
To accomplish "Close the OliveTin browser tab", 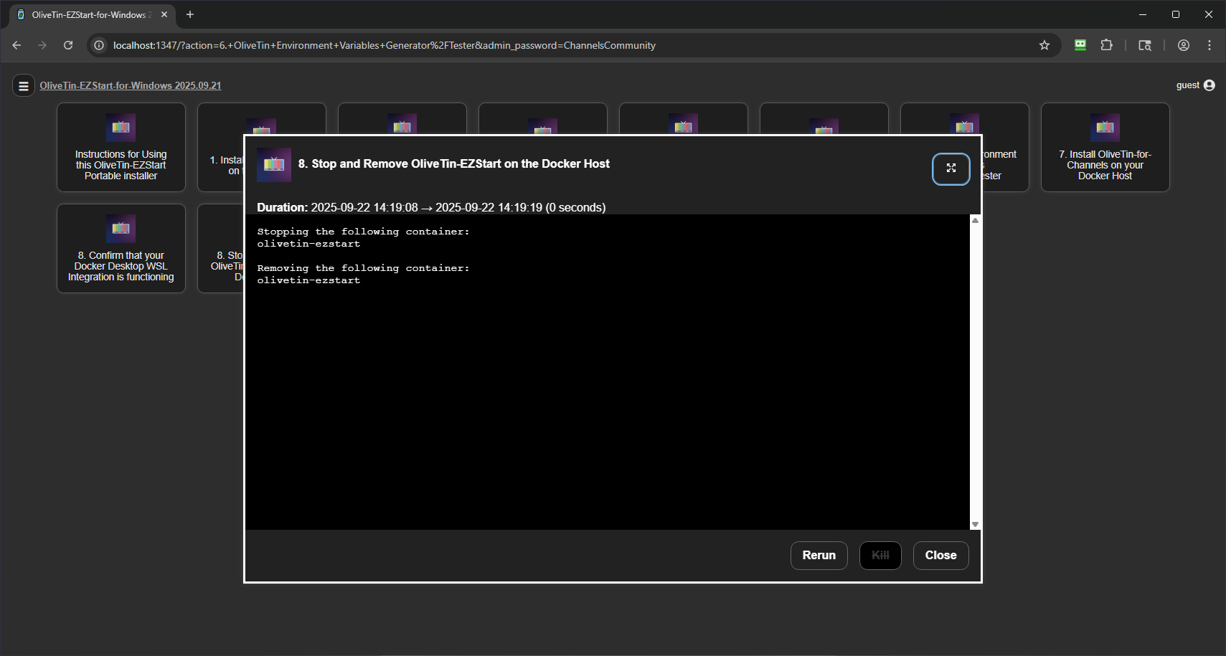I will pyautogui.click(x=164, y=14).
